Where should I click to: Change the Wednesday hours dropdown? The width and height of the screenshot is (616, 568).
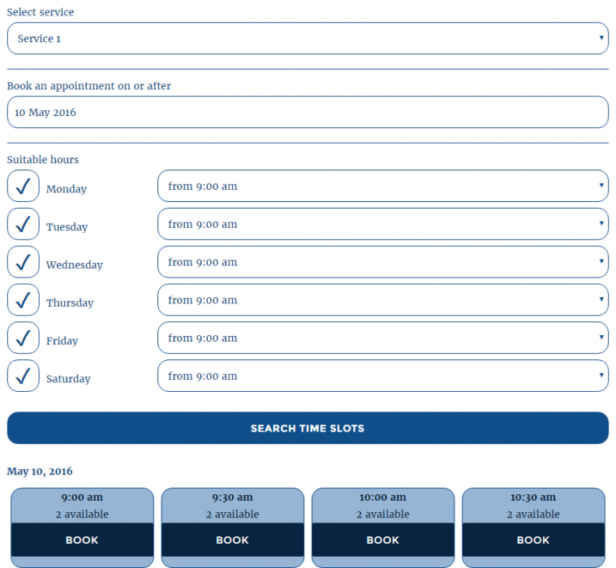point(382,262)
